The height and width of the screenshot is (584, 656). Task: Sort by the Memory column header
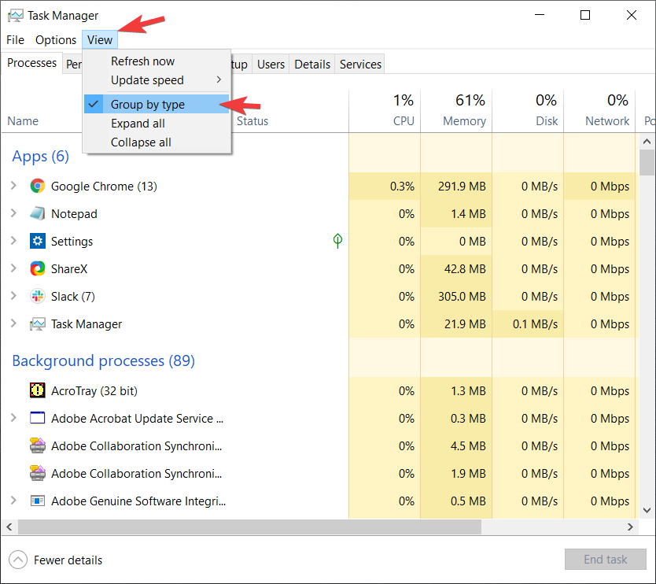pyautogui.click(x=456, y=111)
